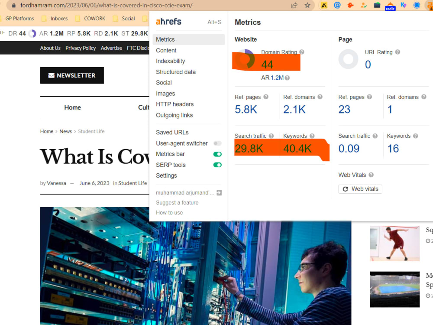Click help icon next to Website Search traffic
The width and height of the screenshot is (433, 325).
[x=271, y=136]
